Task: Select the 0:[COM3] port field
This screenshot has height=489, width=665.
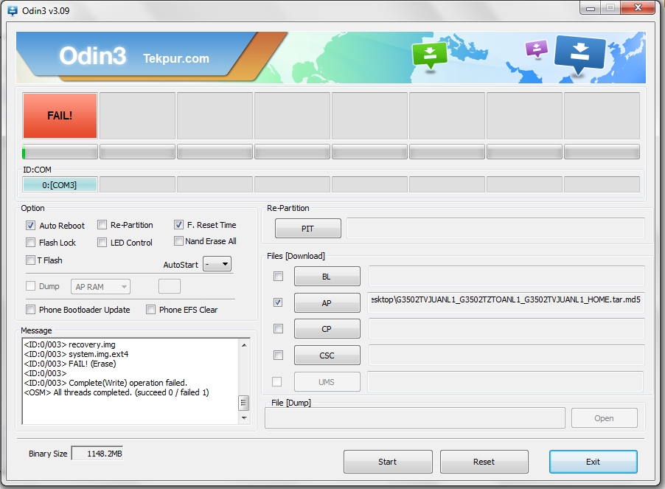Action: 60,185
